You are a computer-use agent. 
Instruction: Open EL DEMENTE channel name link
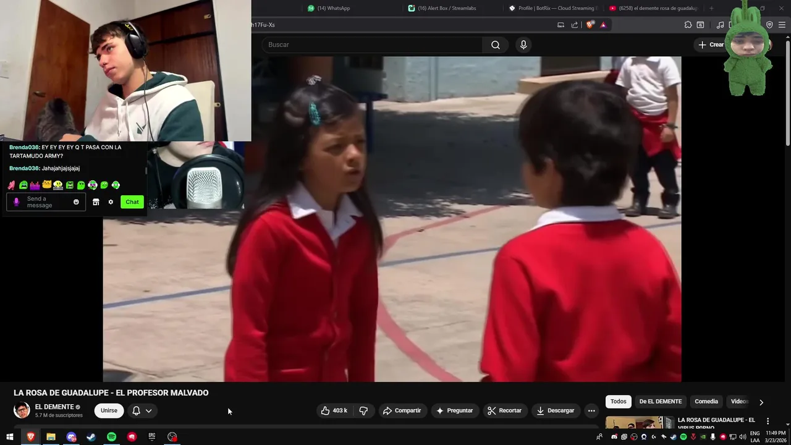(54, 407)
